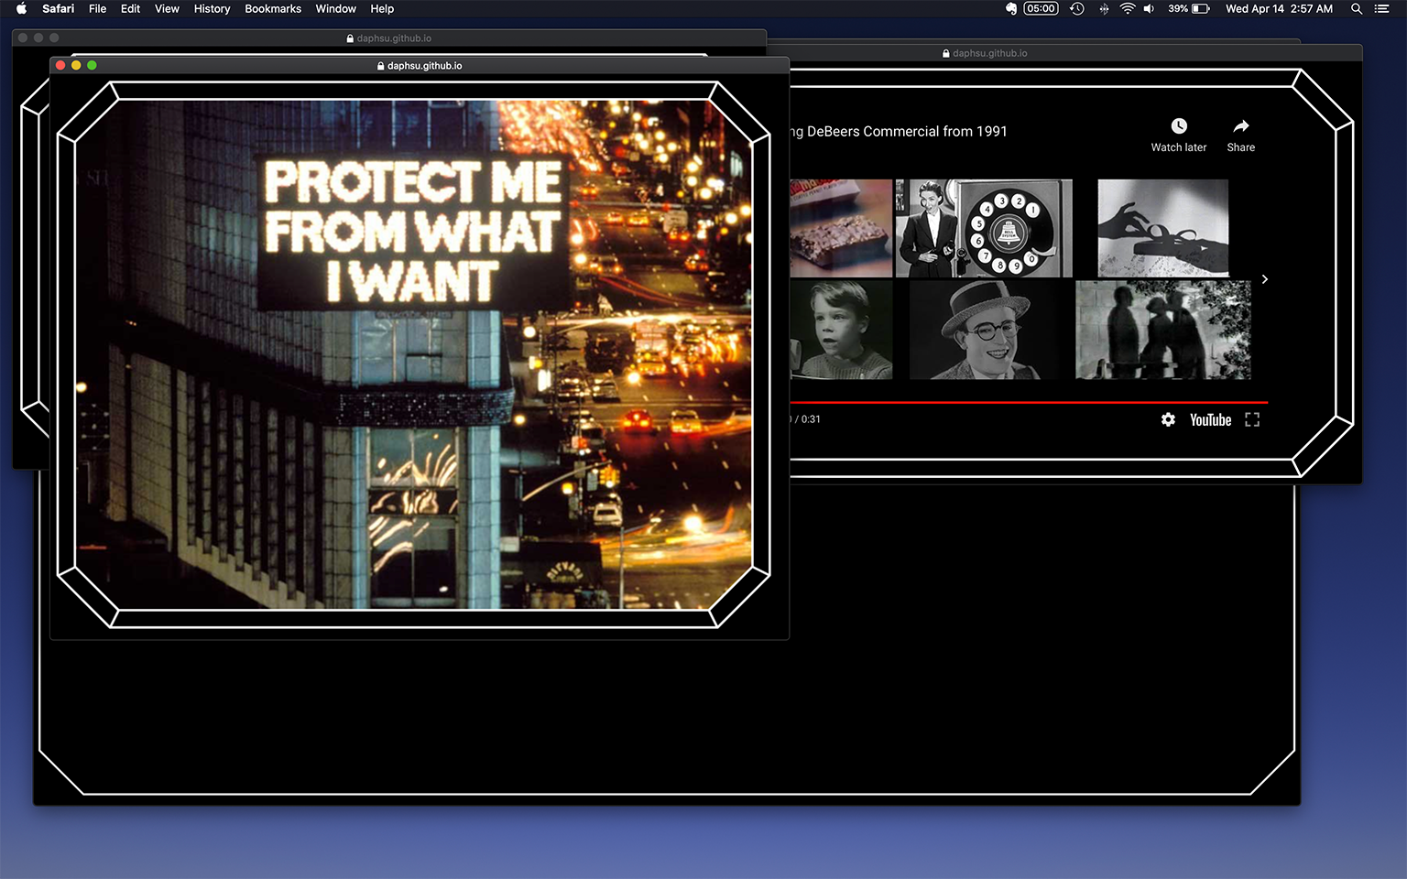Open the Wi-Fi status menu
The height and width of the screenshot is (879, 1407).
[x=1128, y=8]
